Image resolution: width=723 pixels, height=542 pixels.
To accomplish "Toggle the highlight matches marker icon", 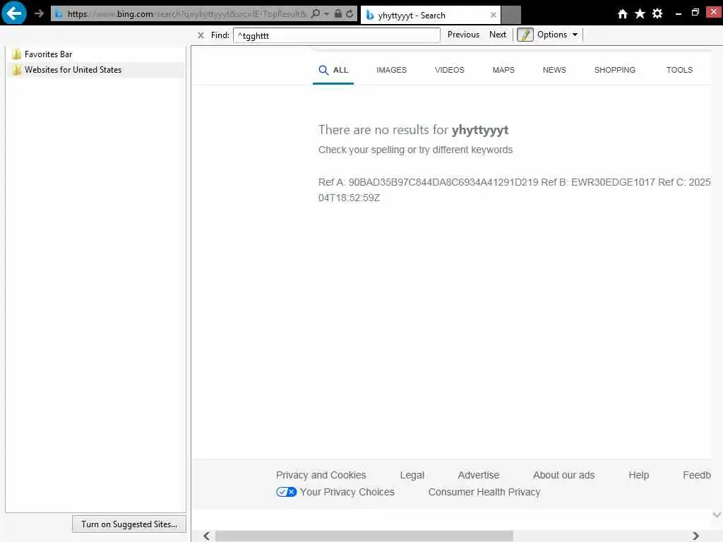I will click(x=525, y=35).
